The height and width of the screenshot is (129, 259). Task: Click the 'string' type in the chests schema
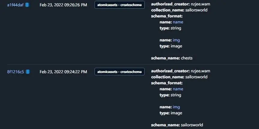click(x=176, y=28)
